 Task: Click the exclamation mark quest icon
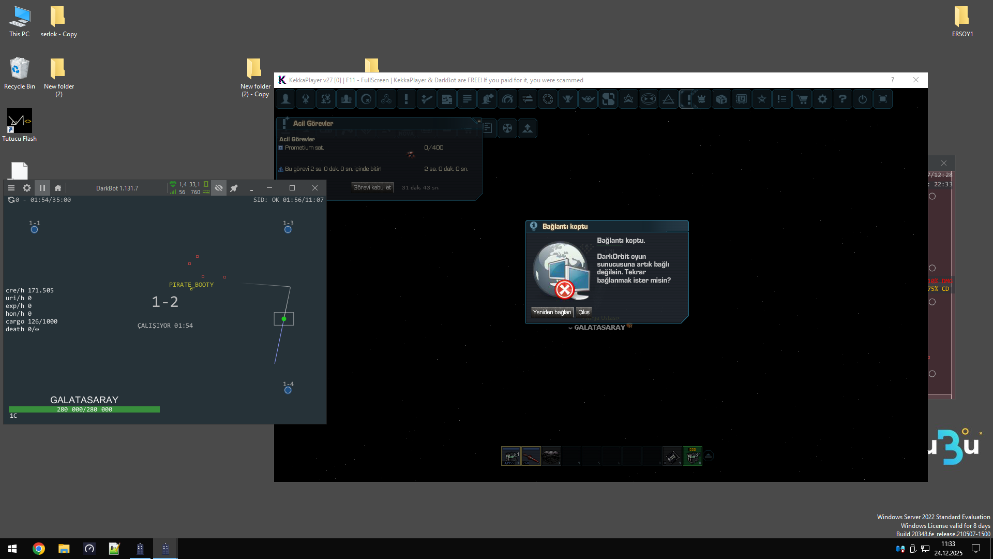coord(407,99)
